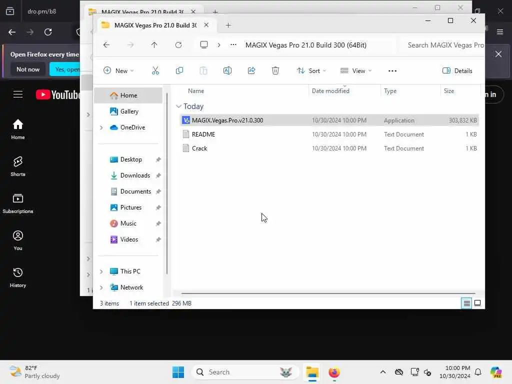Screen dimensions: 512x384
Task: Click the address bar breadcrumb chevron
Action: [x=219, y=45]
